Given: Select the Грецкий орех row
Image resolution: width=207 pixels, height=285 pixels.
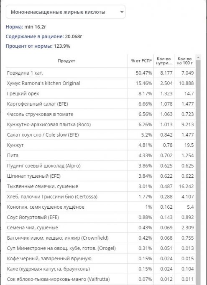Looking at the screenshot, I should [x=100, y=93].
